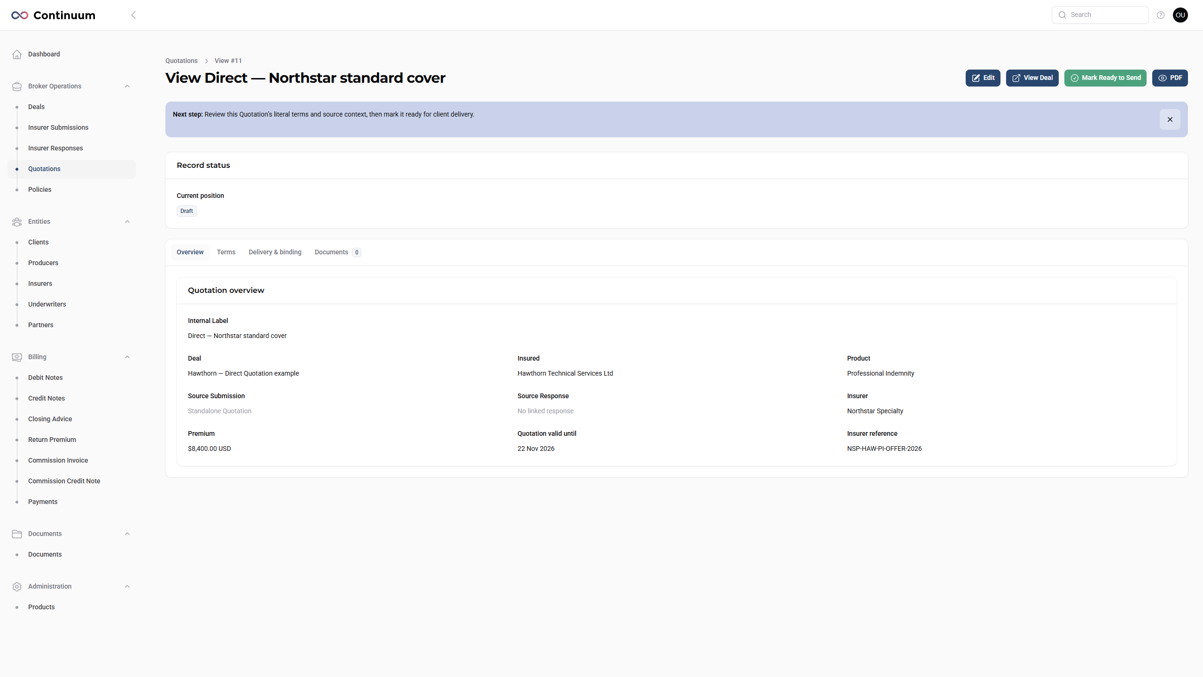Open Insurer Responses in sidebar

tap(71, 148)
